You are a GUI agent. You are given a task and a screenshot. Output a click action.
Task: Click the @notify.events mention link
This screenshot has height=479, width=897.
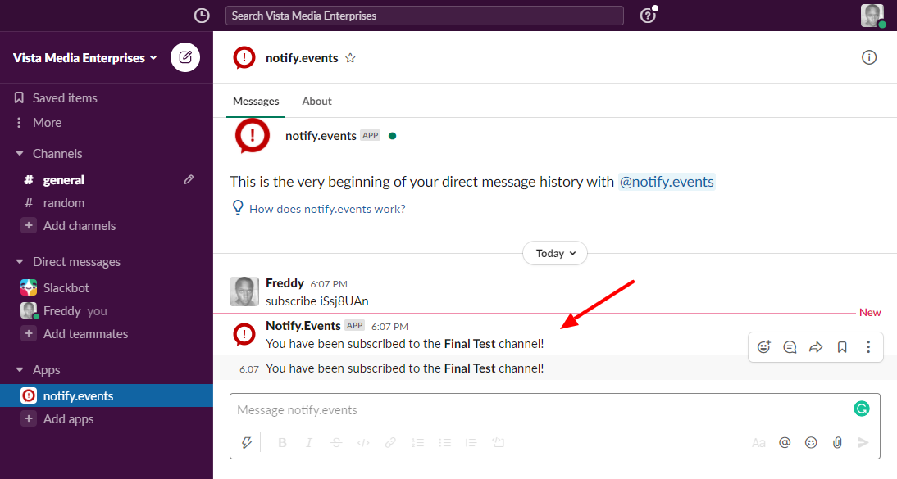tap(667, 182)
